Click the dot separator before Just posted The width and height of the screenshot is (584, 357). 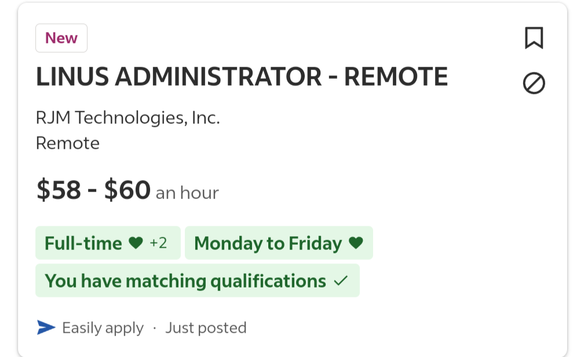click(x=155, y=328)
